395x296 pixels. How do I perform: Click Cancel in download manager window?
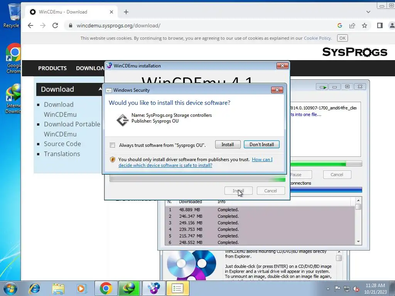pos(337,175)
